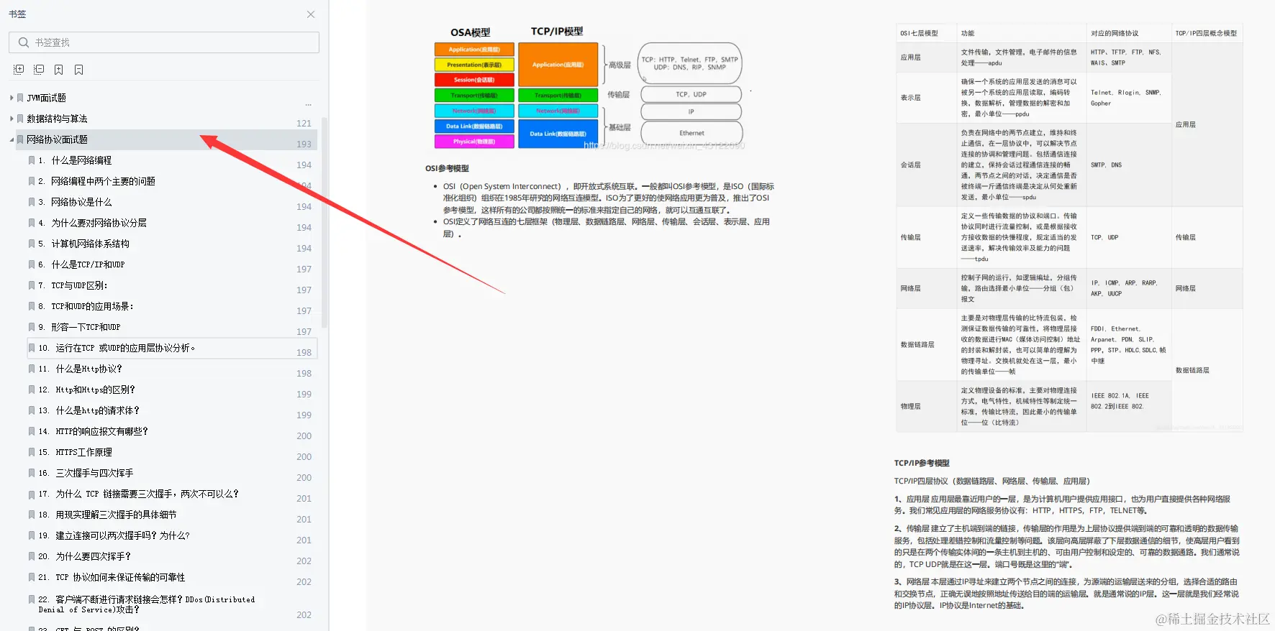1275x631 pixels.
Task: Open bookmark 10. 运行在TCP或UDP的应用层协议分析
Action: click(x=117, y=348)
